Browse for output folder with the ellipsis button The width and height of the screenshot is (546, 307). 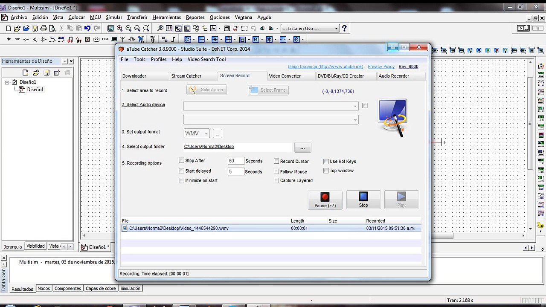[x=302, y=148]
